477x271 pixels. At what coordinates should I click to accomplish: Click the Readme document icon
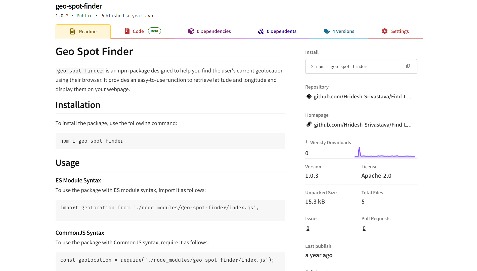coord(72,31)
